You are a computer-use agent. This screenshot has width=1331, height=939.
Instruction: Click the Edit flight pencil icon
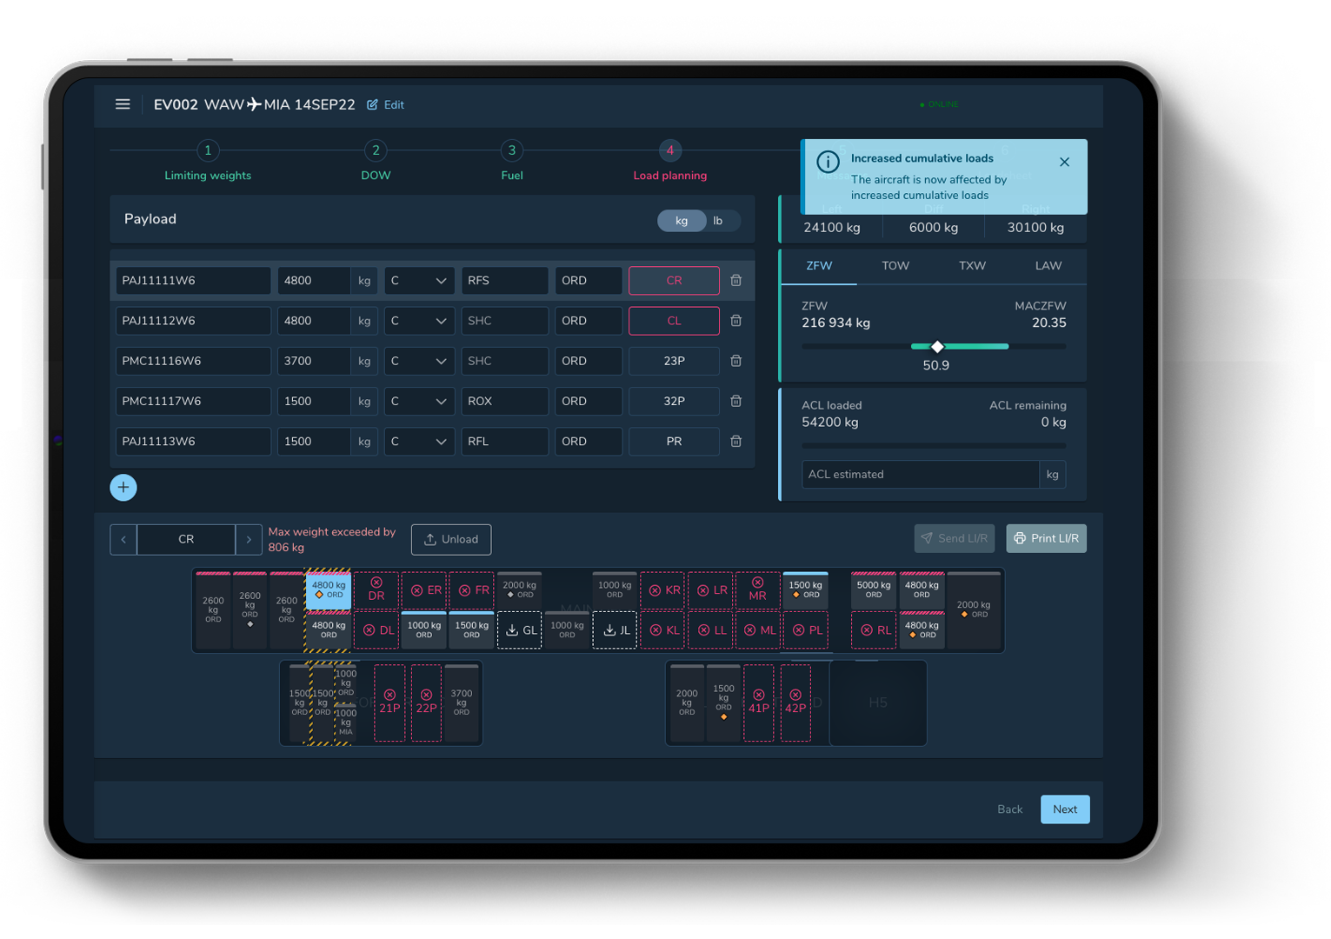point(373,105)
